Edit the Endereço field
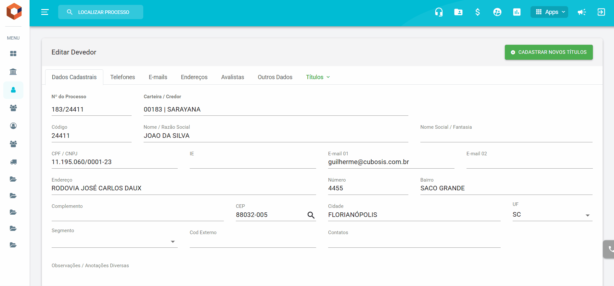This screenshot has width=614, height=286. pos(184,188)
